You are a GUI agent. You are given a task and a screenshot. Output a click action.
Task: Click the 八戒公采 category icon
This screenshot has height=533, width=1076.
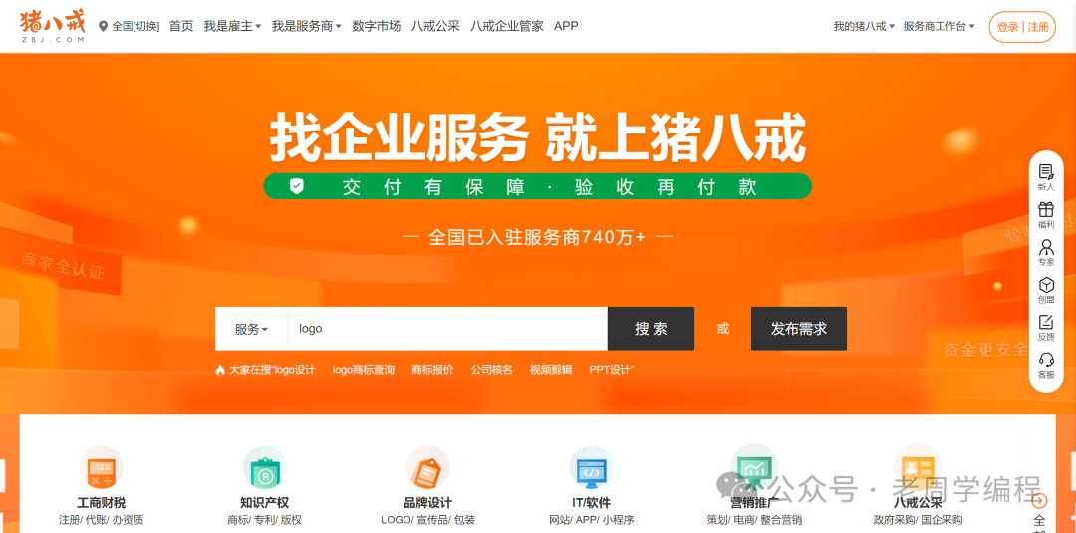(918, 466)
